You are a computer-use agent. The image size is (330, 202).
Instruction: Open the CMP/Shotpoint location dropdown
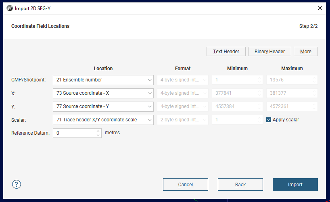click(103, 80)
